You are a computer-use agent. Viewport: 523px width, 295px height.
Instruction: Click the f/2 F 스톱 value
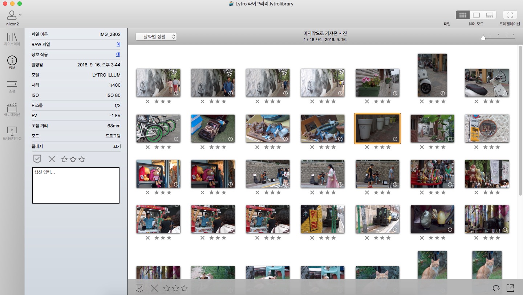pos(118,106)
